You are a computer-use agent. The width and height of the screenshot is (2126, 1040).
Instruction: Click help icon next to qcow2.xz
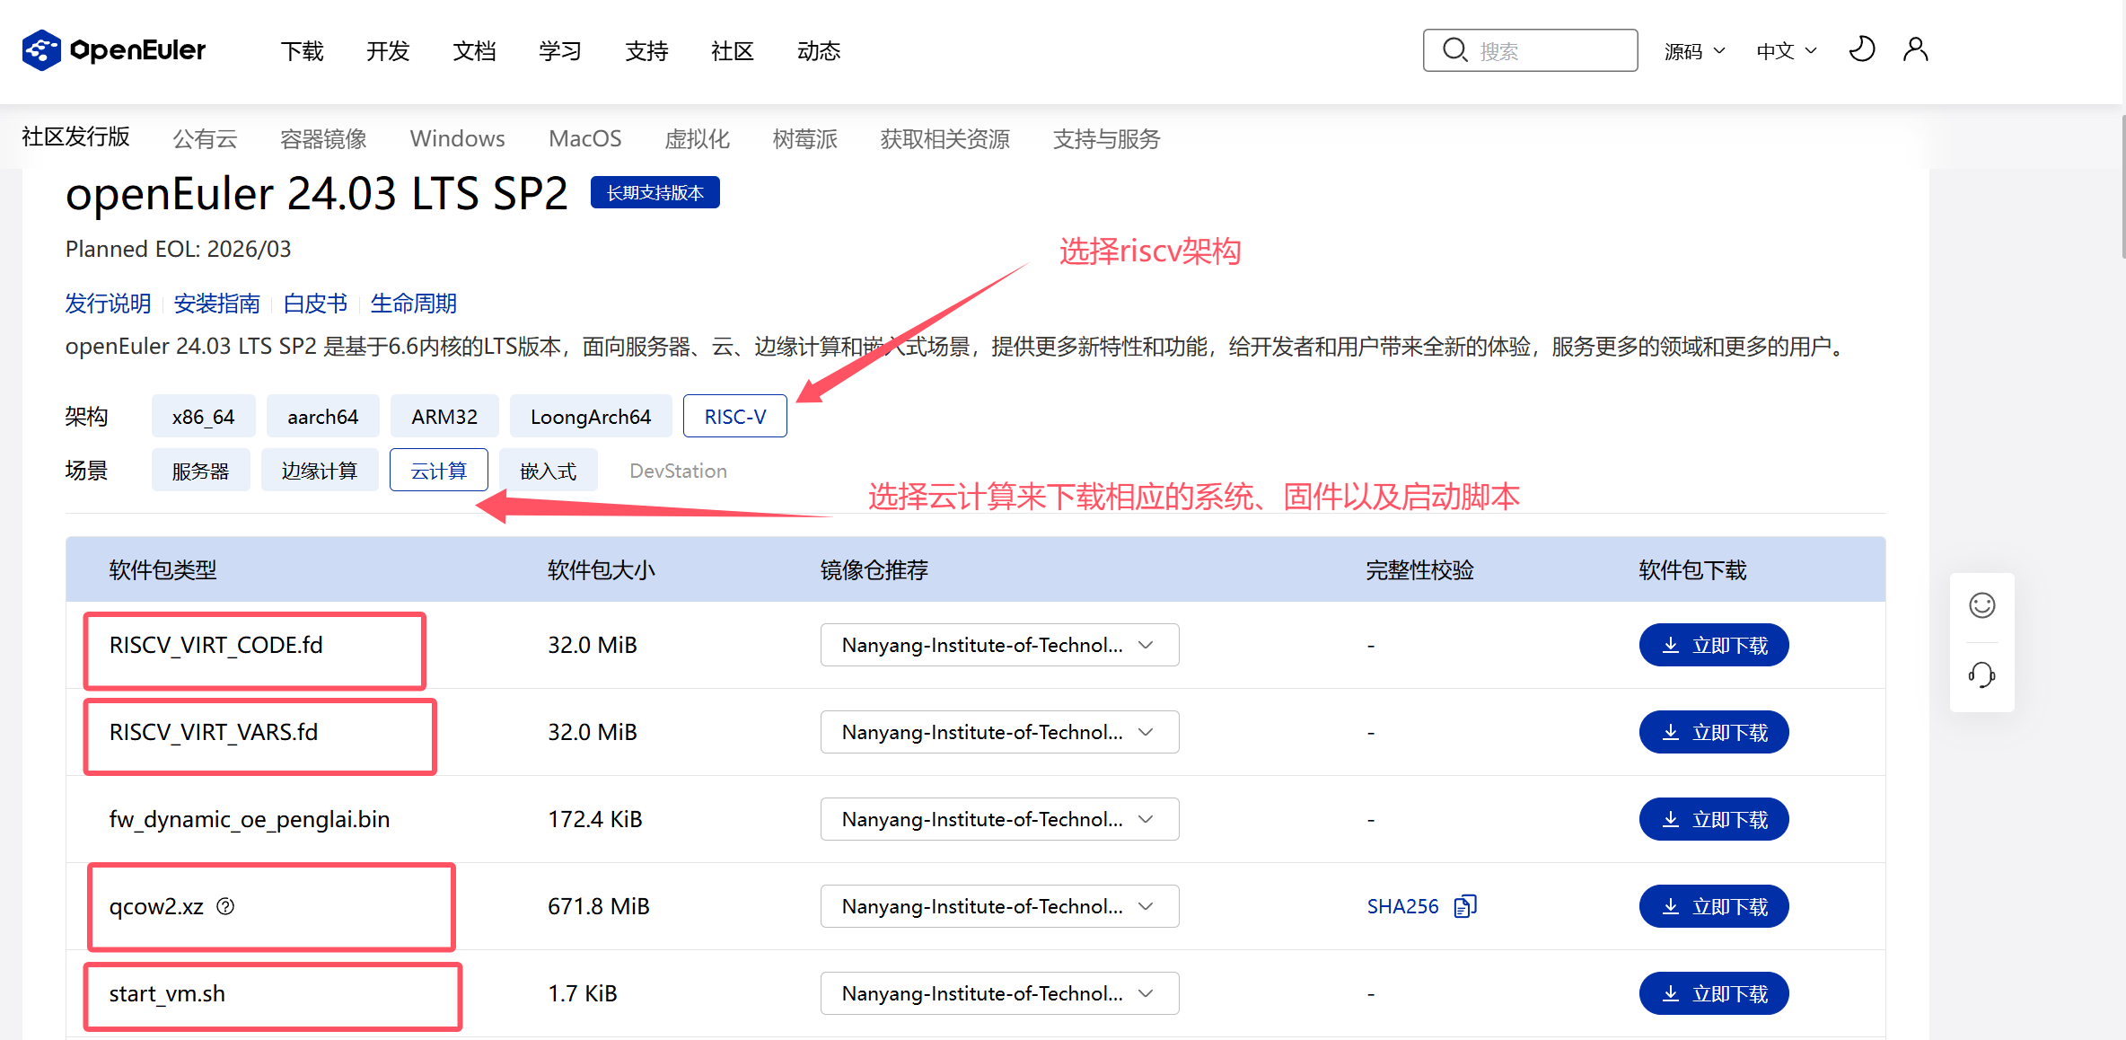pos(225,906)
